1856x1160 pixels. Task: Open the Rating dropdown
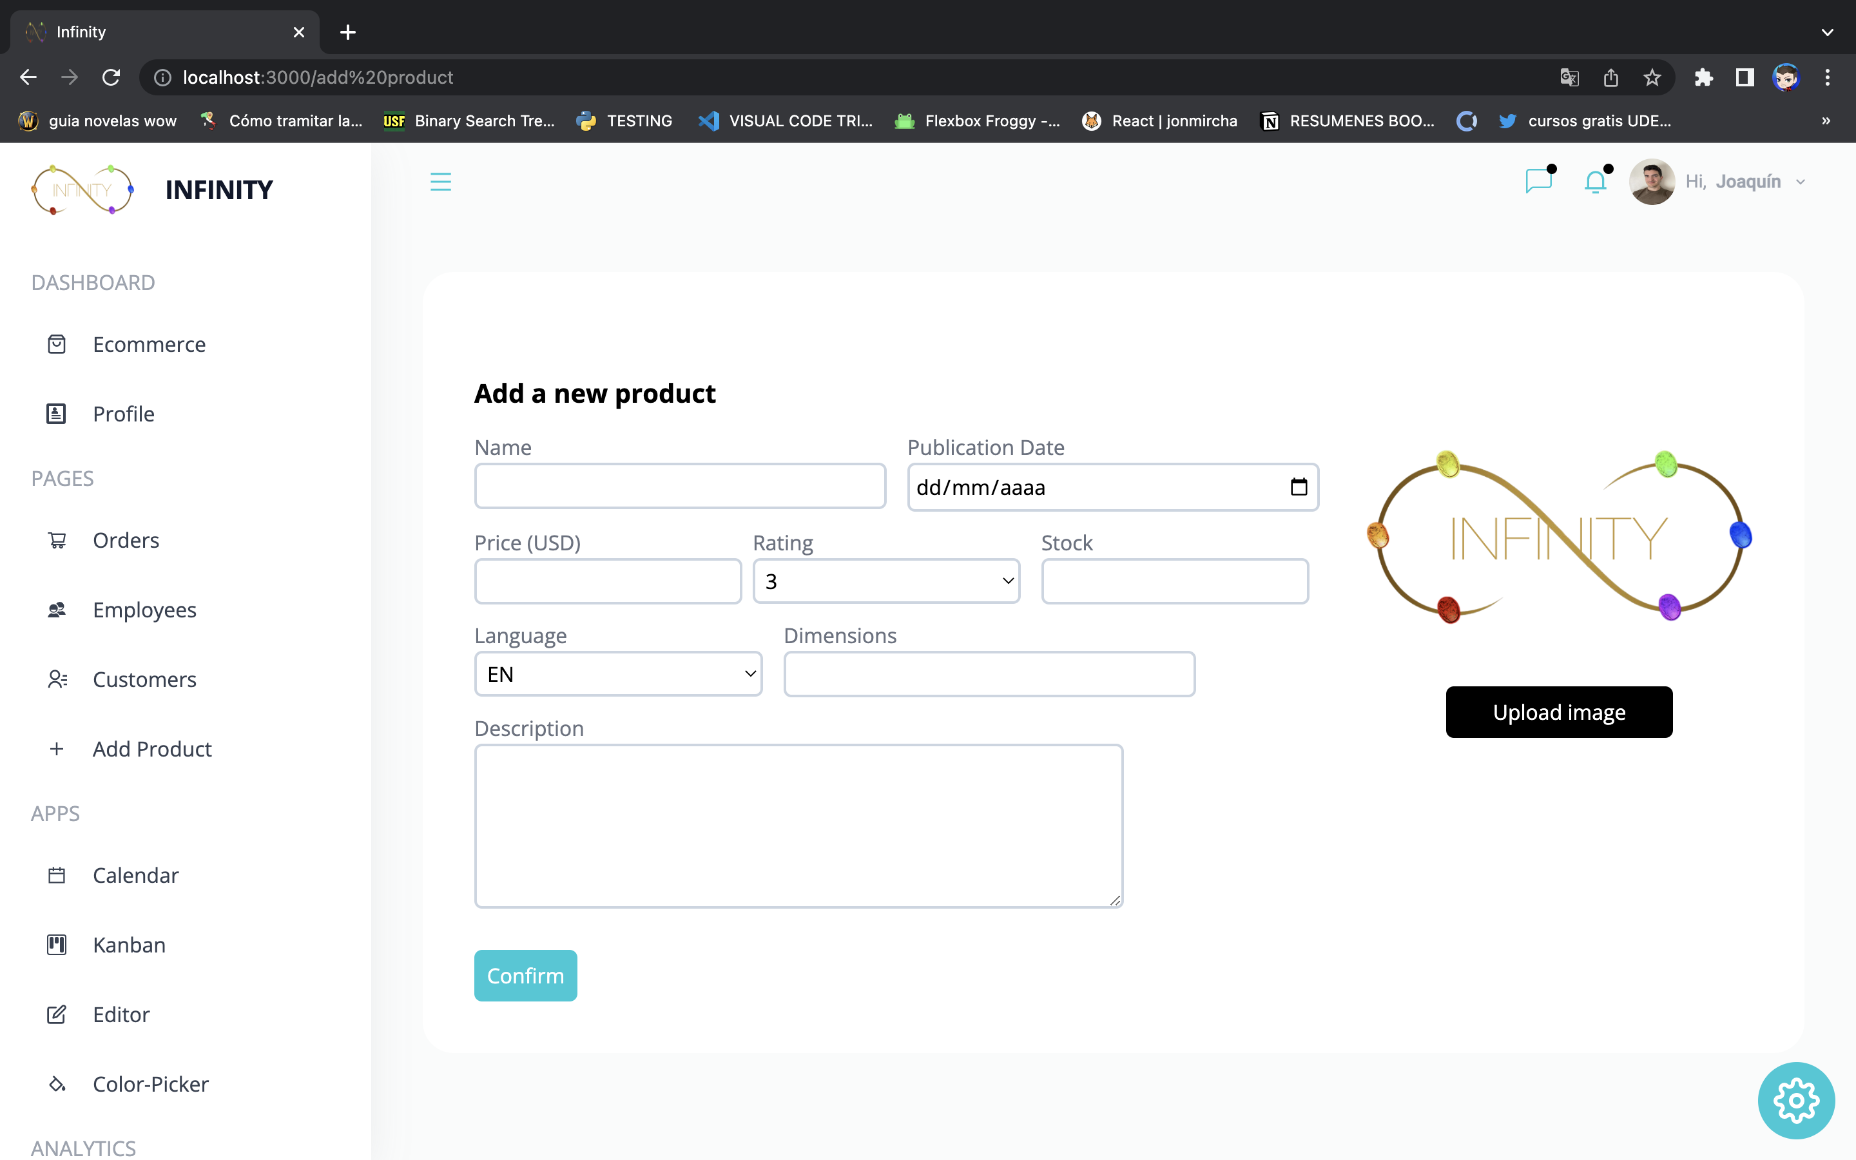tap(886, 581)
